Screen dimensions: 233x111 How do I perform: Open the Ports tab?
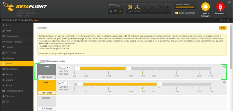tap(17, 31)
